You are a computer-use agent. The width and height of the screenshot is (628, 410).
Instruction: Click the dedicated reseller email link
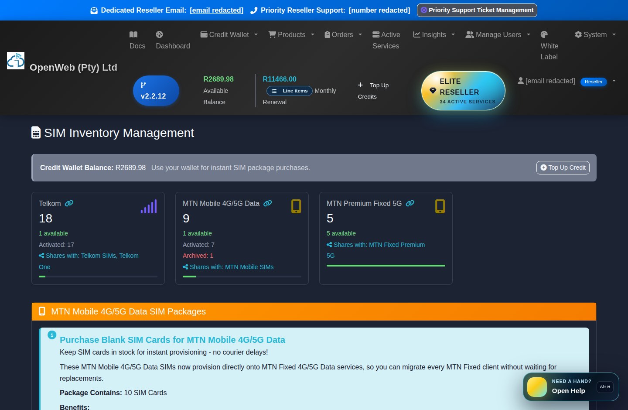216,10
